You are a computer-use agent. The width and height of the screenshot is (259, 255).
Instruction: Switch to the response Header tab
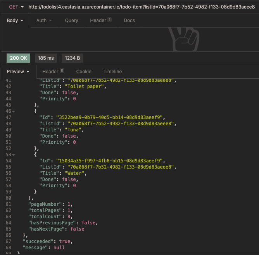pos(53,72)
